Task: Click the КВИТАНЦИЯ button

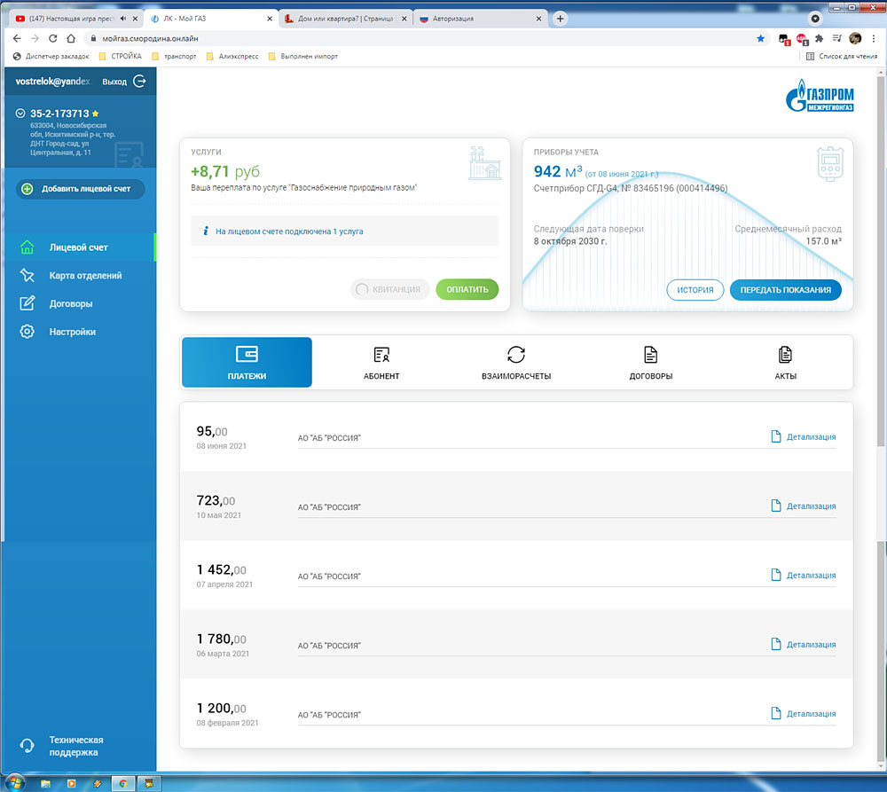Action: (x=390, y=289)
